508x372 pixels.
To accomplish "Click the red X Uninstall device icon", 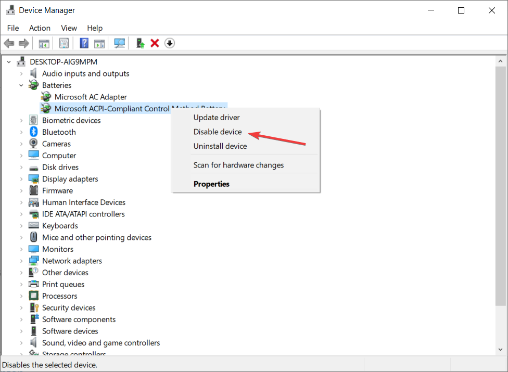I will pyautogui.click(x=155, y=43).
